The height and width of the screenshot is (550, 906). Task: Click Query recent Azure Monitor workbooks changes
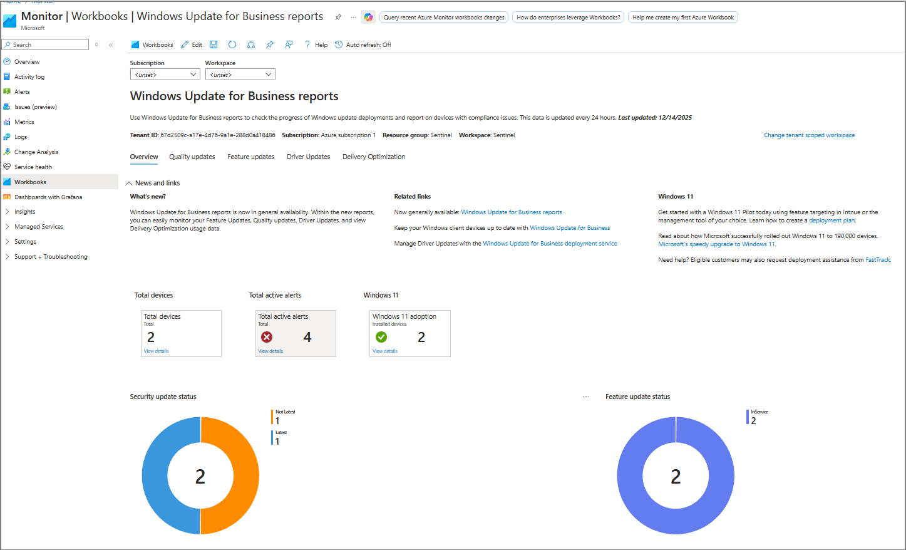point(444,18)
